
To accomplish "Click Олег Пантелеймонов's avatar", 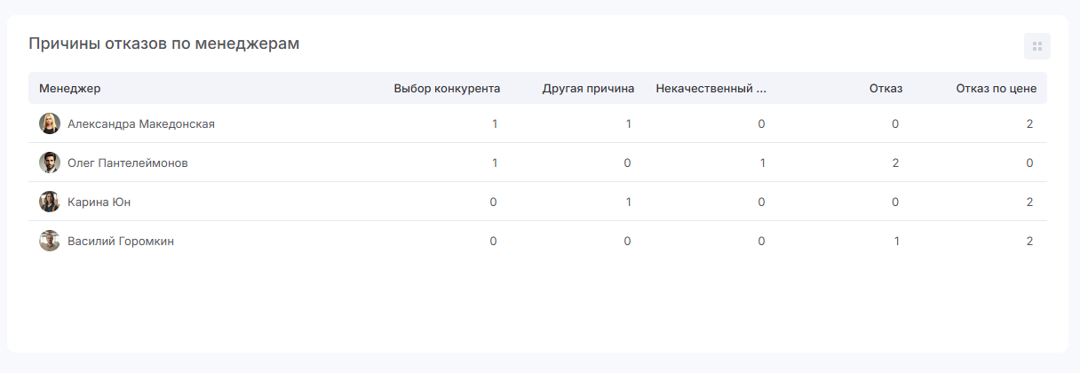I will click(x=50, y=163).
